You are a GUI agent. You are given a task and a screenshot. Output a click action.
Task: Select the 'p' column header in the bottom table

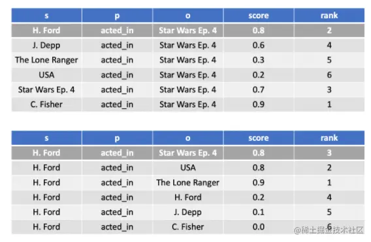pyautogui.click(x=117, y=138)
